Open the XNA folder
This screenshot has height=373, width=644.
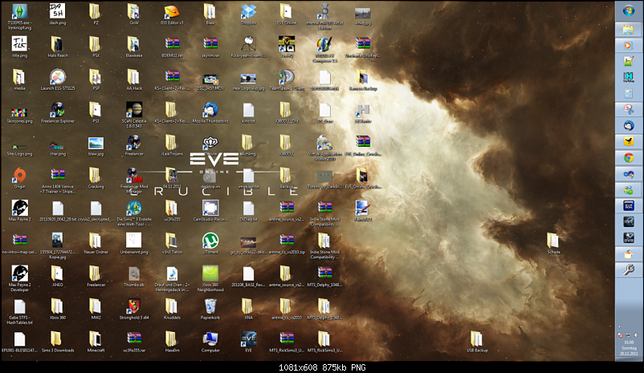coord(248,309)
